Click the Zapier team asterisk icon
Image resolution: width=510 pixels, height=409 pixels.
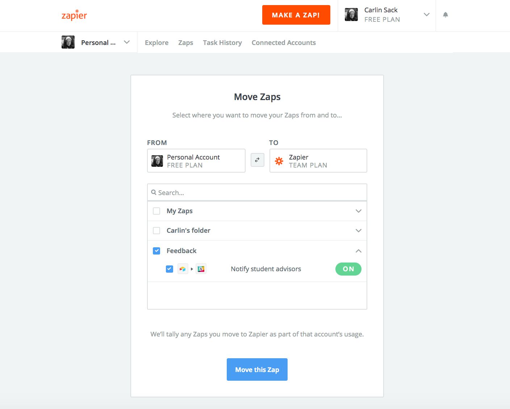click(x=279, y=161)
